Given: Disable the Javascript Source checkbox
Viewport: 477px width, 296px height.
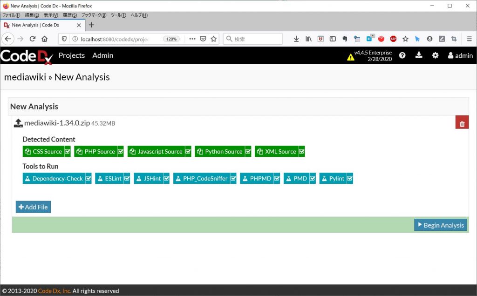Looking at the screenshot, I should (188, 151).
